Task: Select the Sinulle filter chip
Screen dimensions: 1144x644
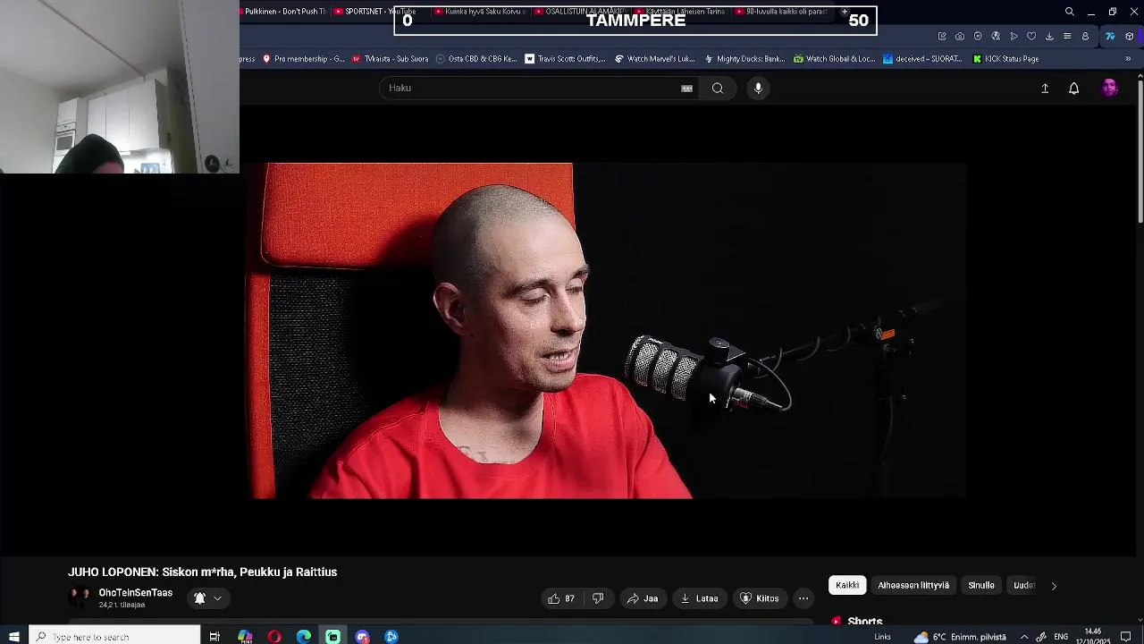Action: tap(981, 585)
